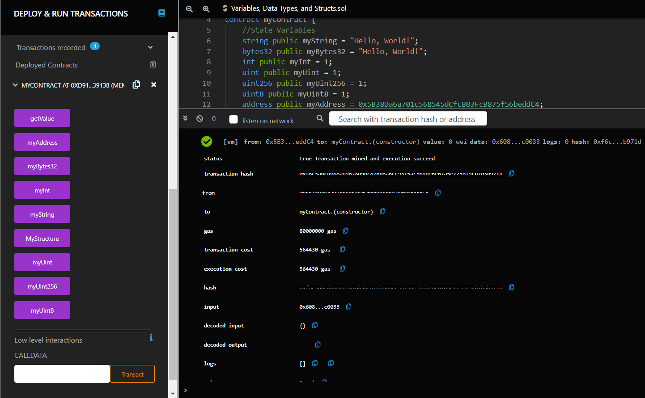Call the myString getter
Viewport: 645px width, 398px height.
42,214
